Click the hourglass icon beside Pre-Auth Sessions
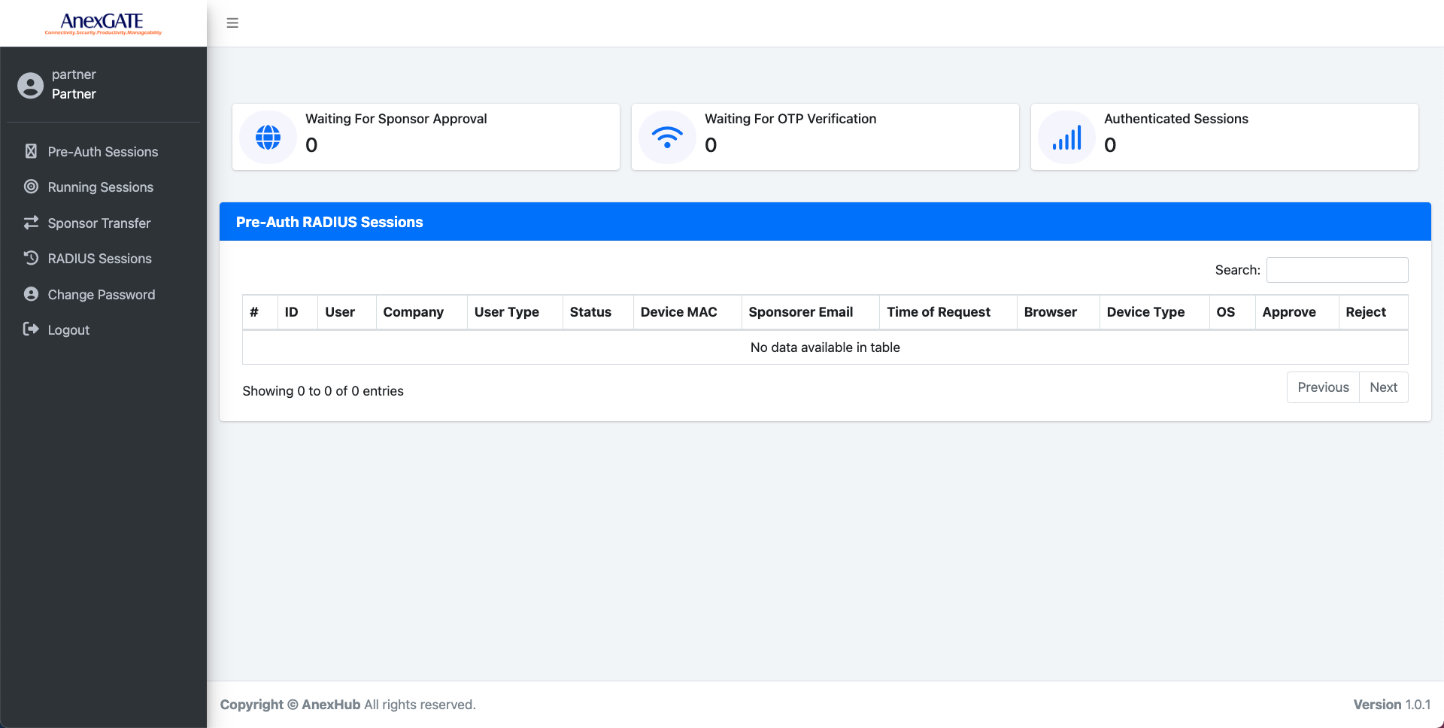Screen dimensions: 1444x728 (x=31, y=151)
